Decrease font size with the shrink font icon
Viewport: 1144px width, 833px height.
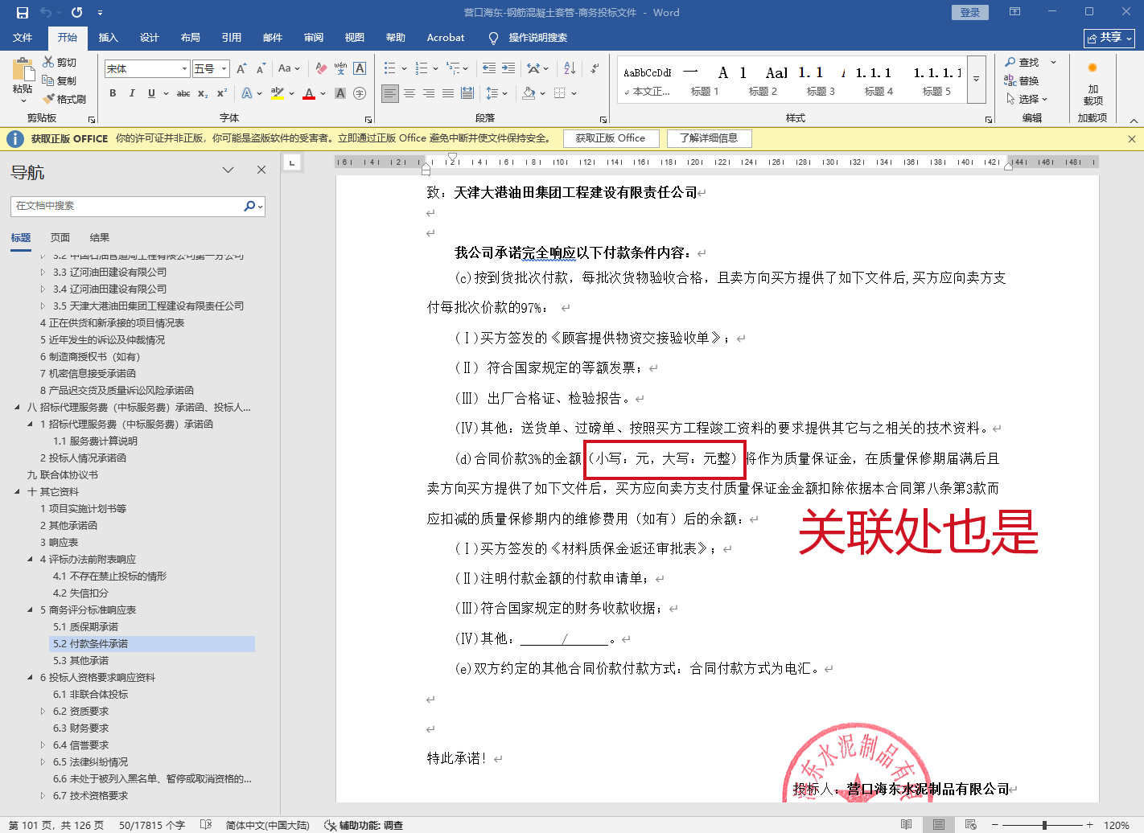pyautogui.click(x=261, y=69)
